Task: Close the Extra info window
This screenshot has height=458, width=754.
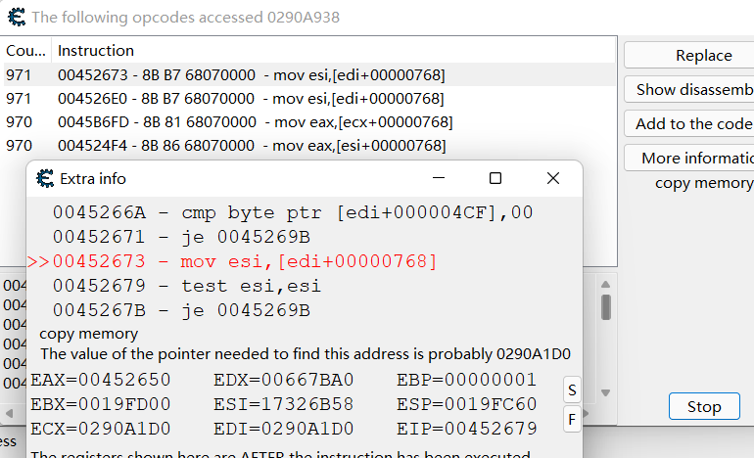Action: (x=553, y=178)
